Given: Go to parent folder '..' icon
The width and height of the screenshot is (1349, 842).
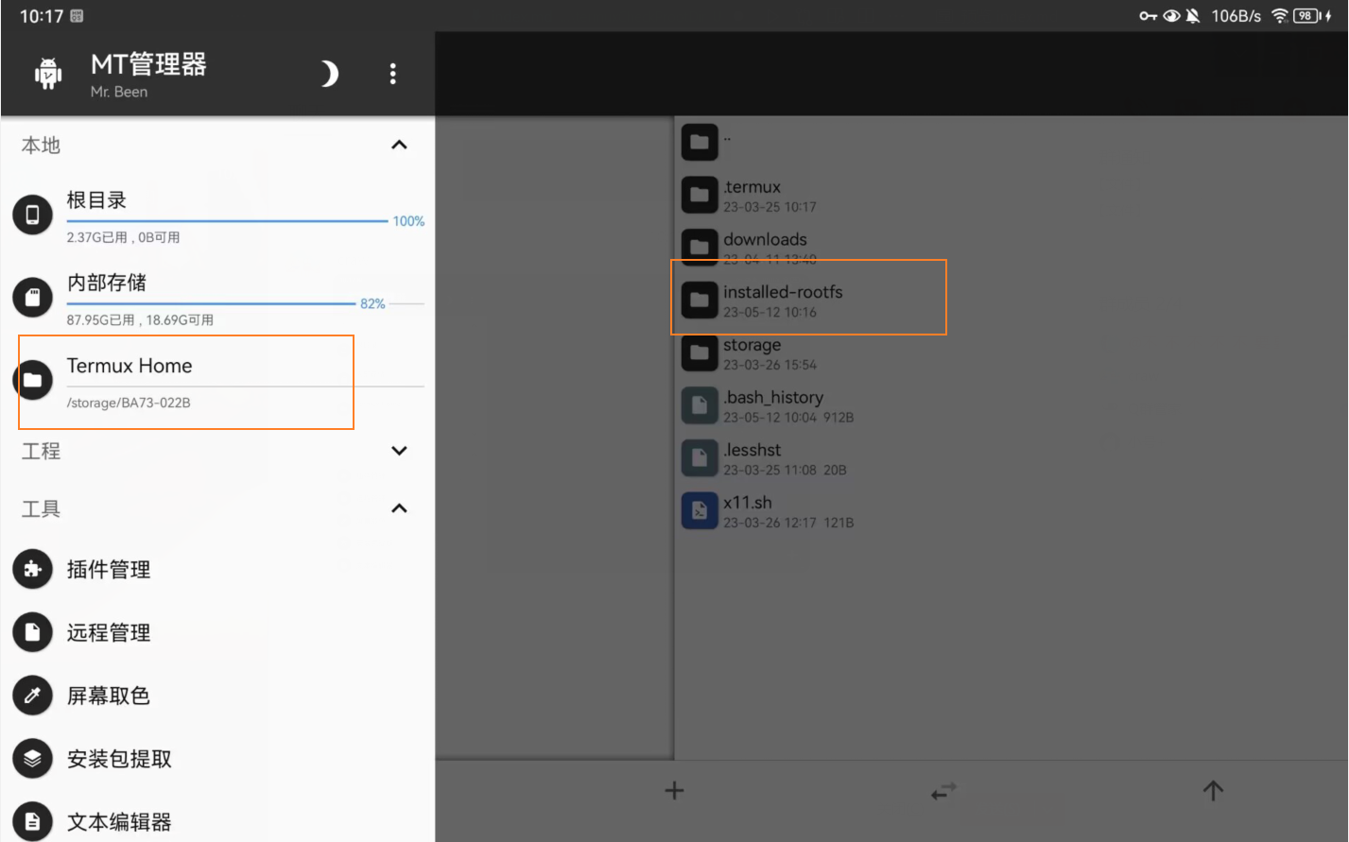Looking at the screenshot, I should coord(700,143).
